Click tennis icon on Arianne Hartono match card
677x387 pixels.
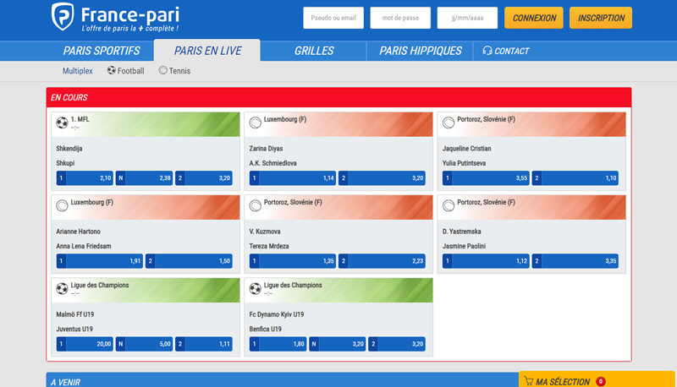click(62, 205)
